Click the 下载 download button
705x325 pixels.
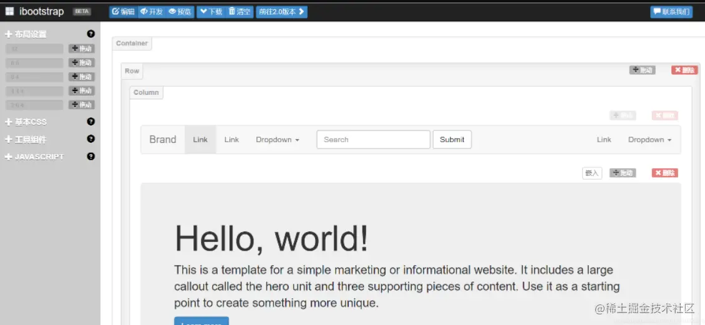pyautogui.click(x=211, y=12)
